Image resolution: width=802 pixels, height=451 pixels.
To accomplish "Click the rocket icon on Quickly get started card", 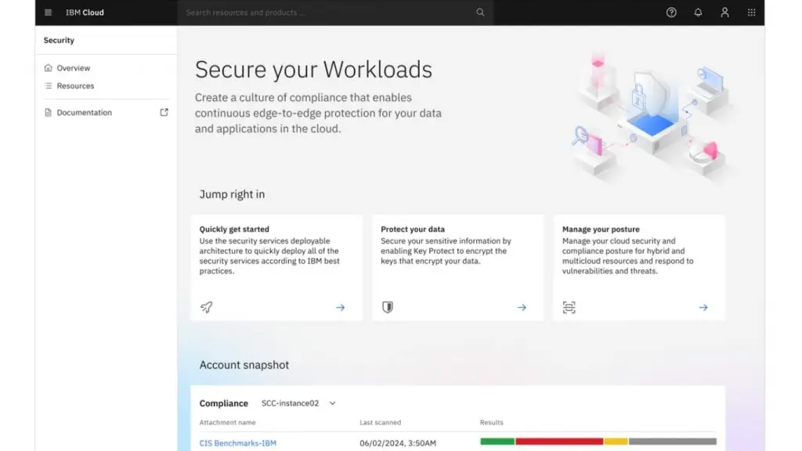I will tap(206, 307).
